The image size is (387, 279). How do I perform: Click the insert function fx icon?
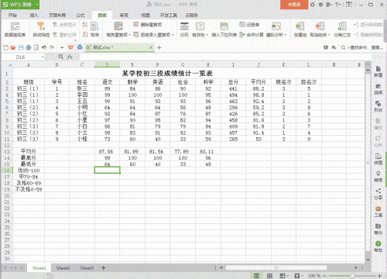70,57
